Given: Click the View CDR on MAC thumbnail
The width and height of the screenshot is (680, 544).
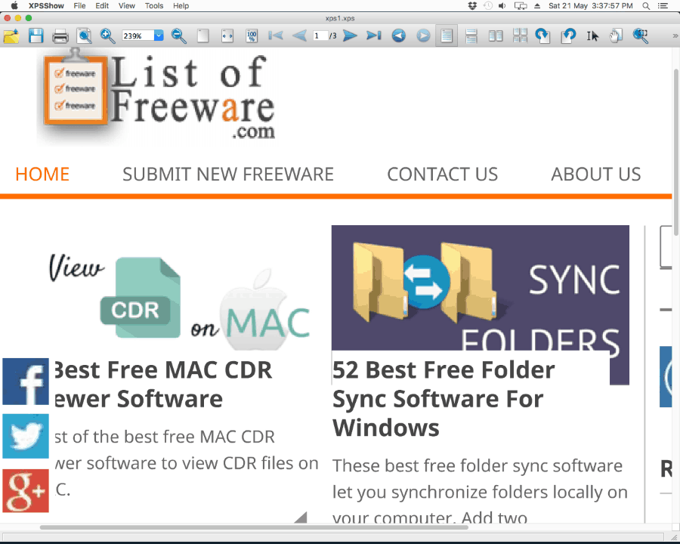Looking at the screenshot, I should (x=179, y=302).
